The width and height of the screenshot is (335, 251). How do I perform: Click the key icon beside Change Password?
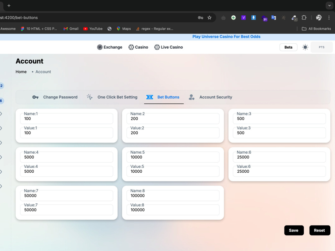(35, 97)
